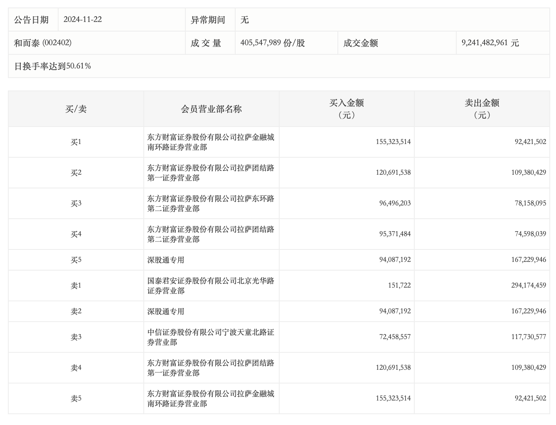Click 深股通专用 in the 买5 row

[165, 260]
